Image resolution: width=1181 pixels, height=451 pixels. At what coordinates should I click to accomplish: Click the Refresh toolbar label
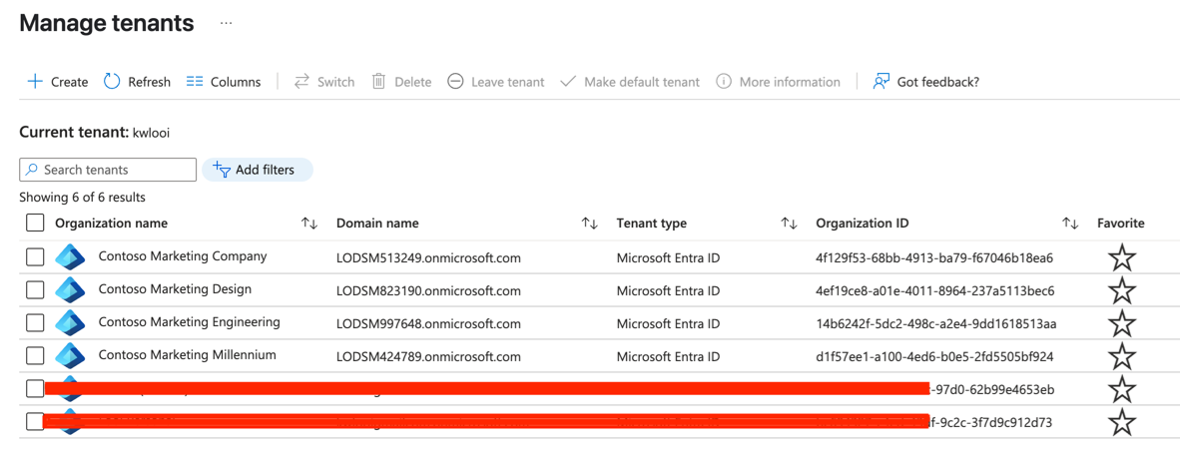point(149,82)
